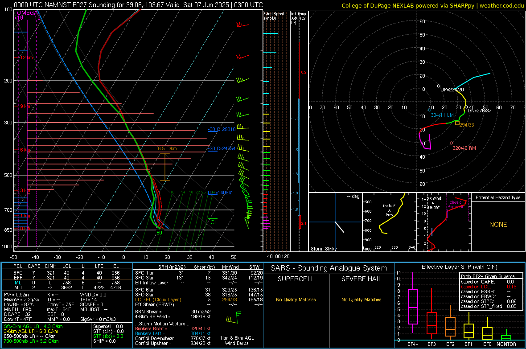Click the Potential Hazard Type header
The image size is (526, 349).
click(x=498, y=197)
